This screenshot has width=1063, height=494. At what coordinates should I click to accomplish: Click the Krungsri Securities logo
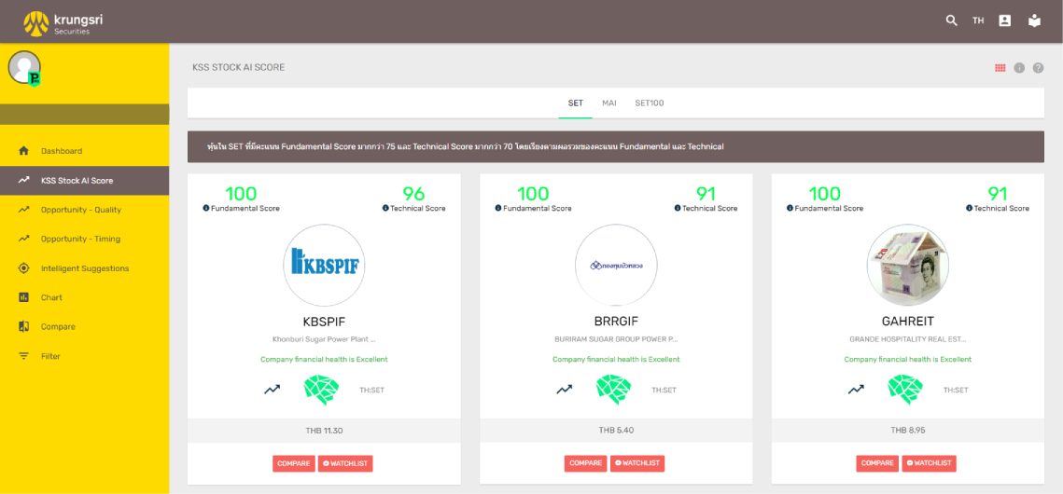(x=62, y=22)
